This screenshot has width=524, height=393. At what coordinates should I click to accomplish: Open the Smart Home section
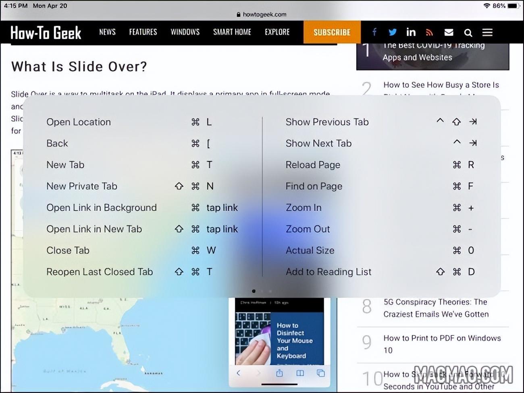(232, 32)
